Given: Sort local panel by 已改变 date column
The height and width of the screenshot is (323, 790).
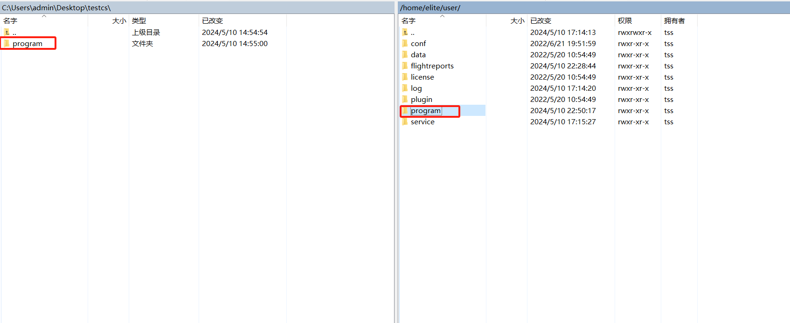Looking at the screenshot, I should (213, 20).
